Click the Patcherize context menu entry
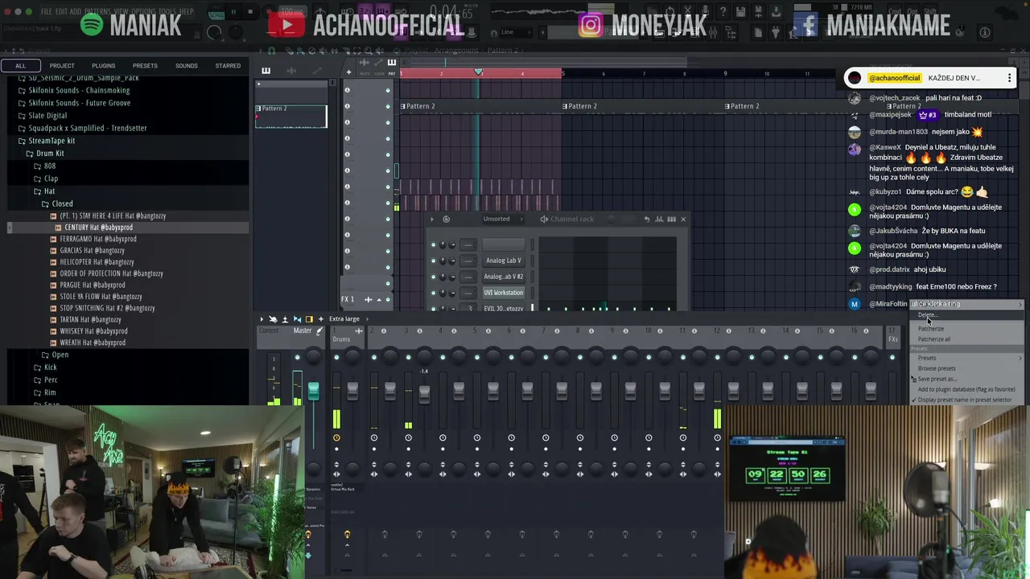The width and height of the screenshot is (1030, 579). click(x=966, y=328)
